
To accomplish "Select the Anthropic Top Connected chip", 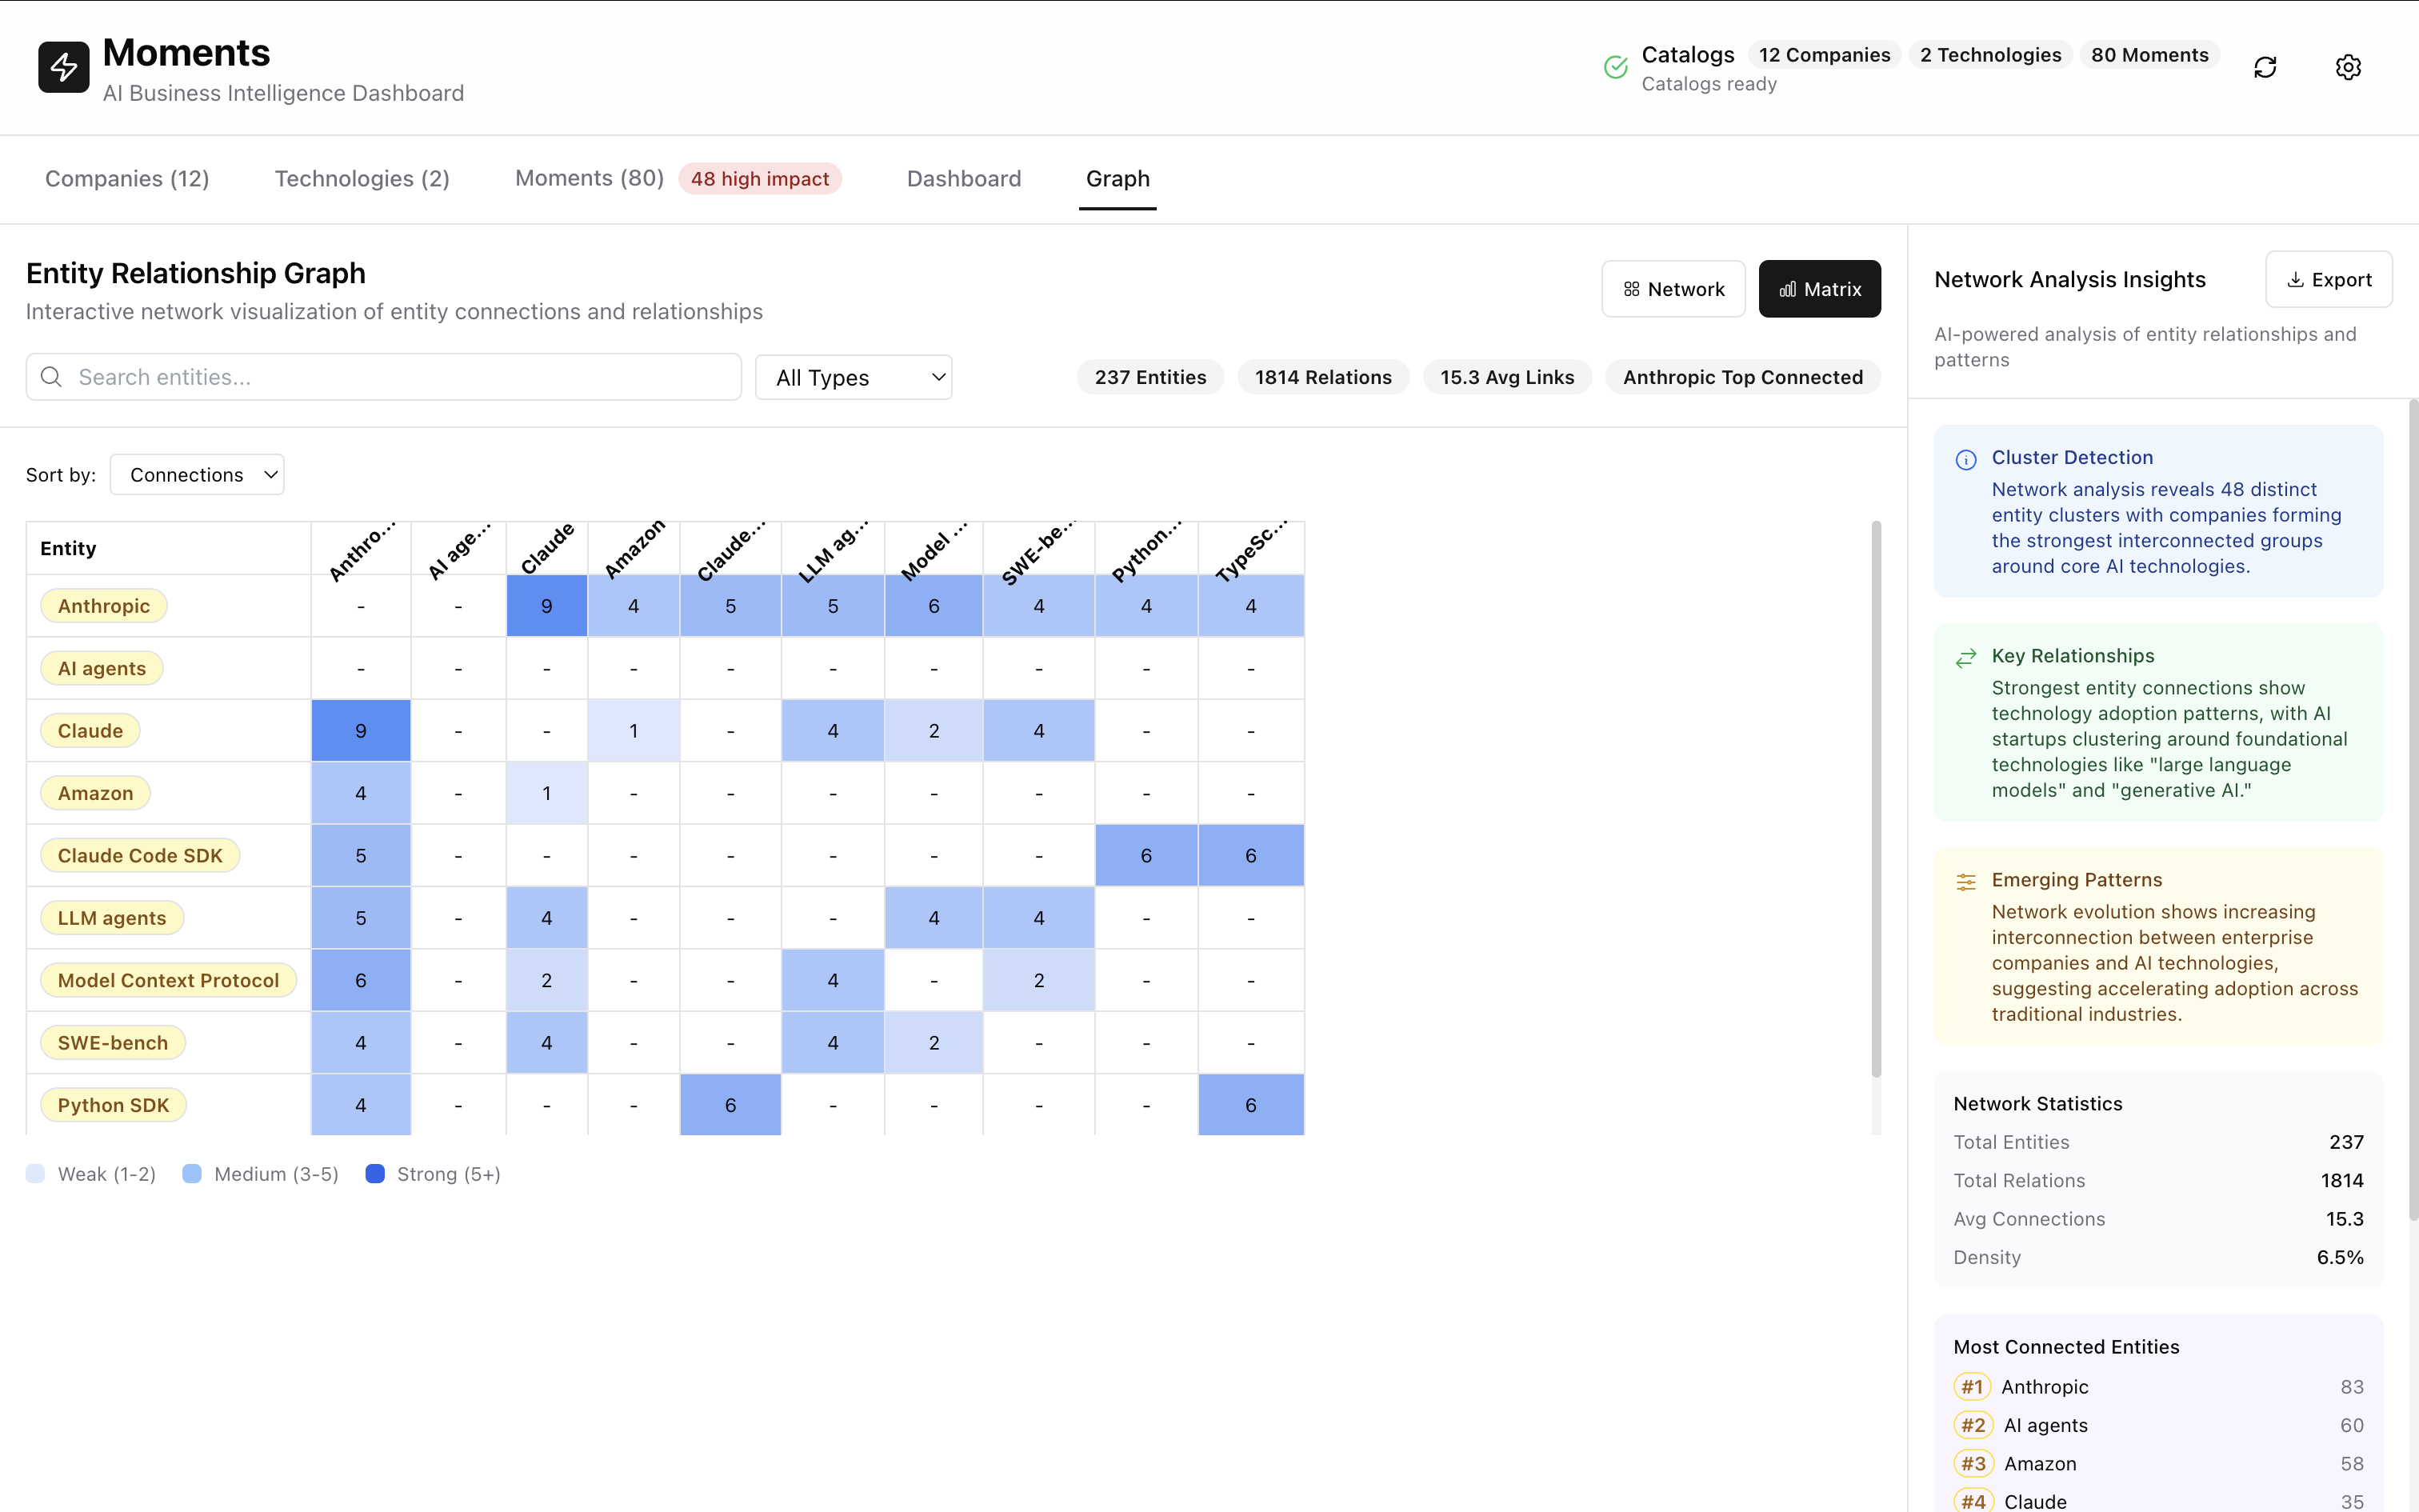I will coord(1741,377).
